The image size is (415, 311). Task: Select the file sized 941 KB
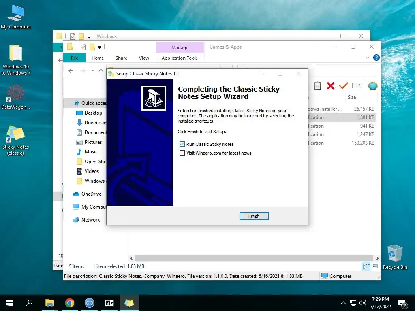tap(342, 126)
